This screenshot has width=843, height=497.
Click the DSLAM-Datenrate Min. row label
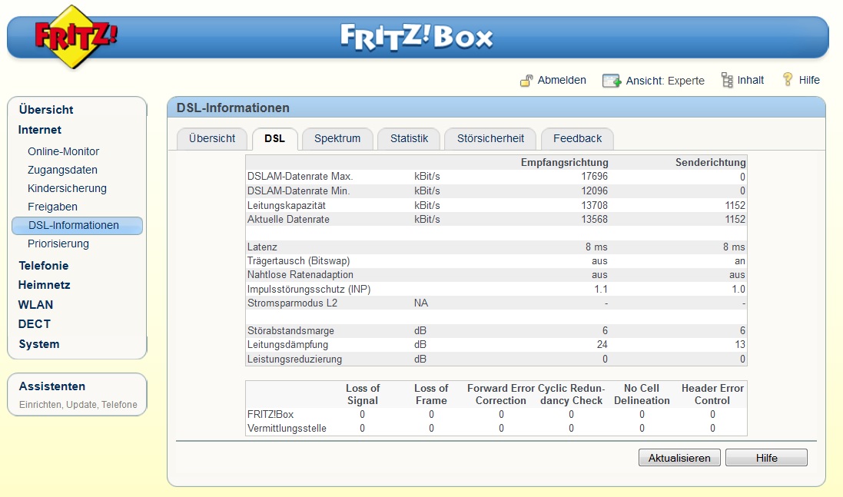[298, 191]
